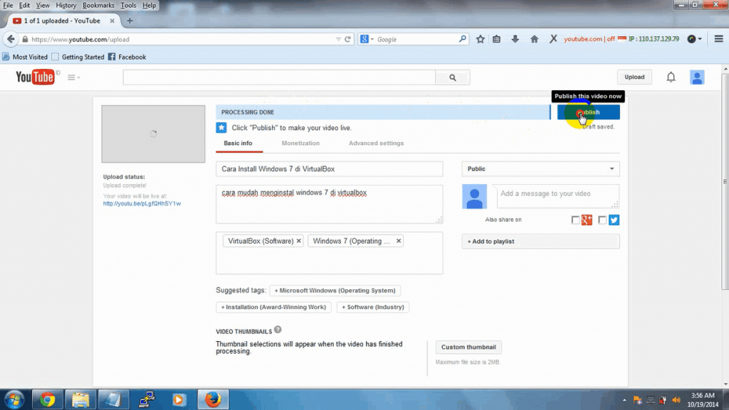The width and height of the screenshot is (729, 410).
Task: Click the browser URL address bar
Action: click(182, 39)
